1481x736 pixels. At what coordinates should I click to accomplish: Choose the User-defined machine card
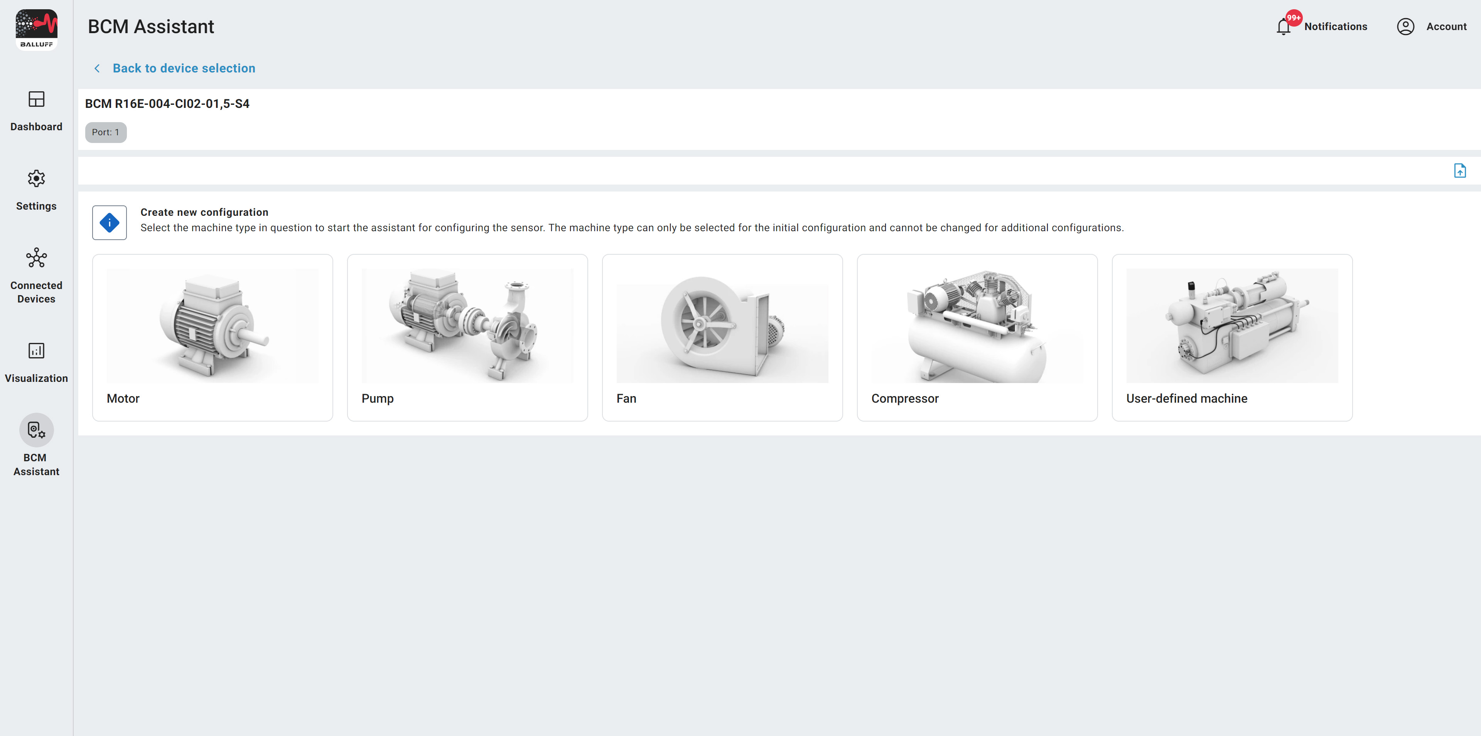1232,338
